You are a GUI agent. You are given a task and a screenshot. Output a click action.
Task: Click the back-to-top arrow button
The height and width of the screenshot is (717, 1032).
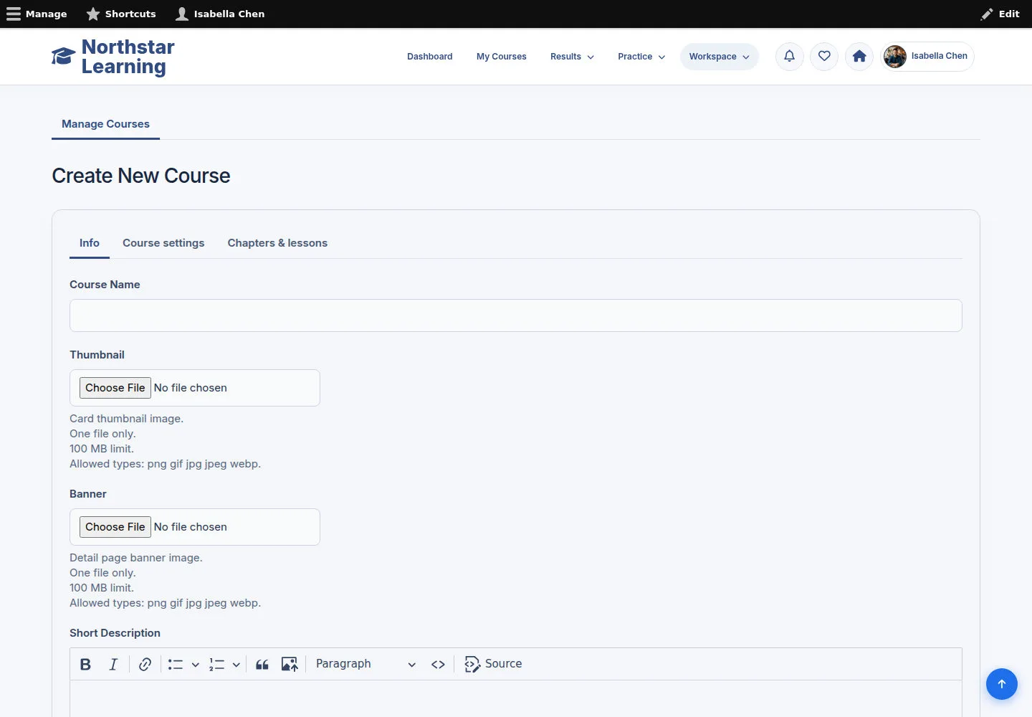click(1002, 684)
